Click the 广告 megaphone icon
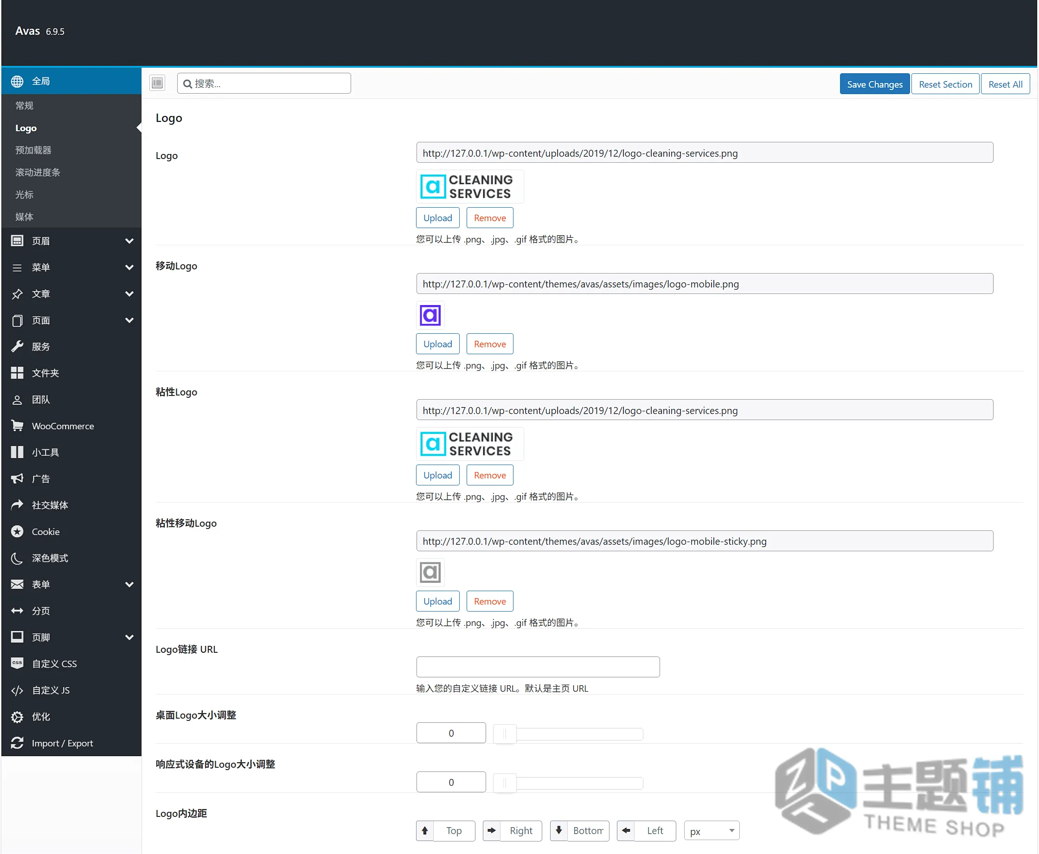 17,478
